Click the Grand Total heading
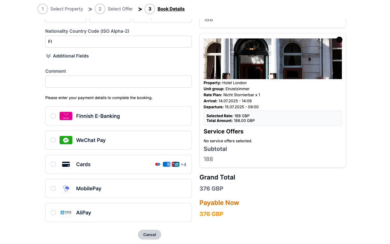The height and width of the screenshot is (244, 390). click(218, 177)
